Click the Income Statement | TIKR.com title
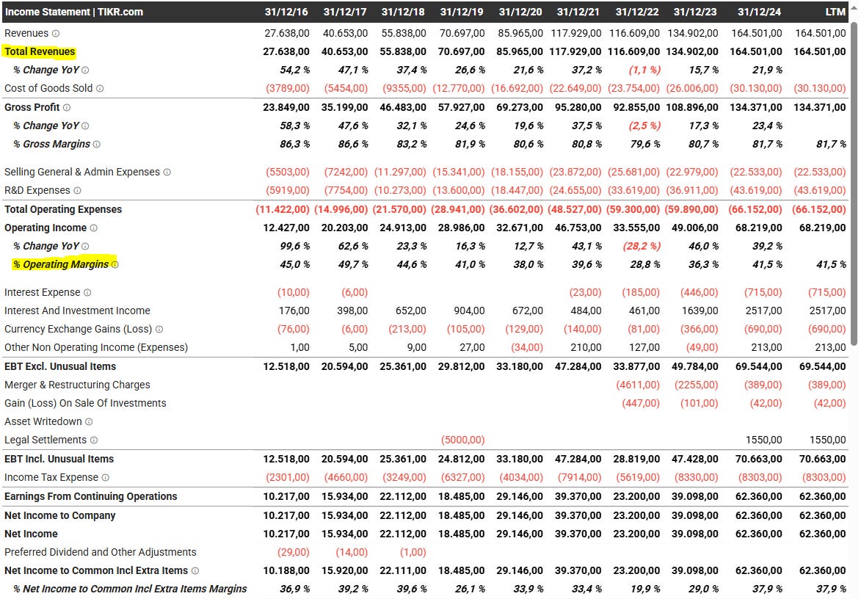This screenshot has width=861, height=599. (74, 12)
